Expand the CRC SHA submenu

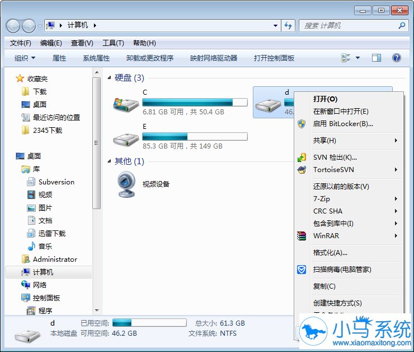(x=396, y=211)
